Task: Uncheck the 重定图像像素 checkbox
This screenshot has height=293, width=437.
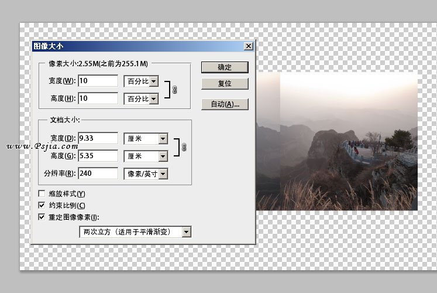Action: click(42, 217)
